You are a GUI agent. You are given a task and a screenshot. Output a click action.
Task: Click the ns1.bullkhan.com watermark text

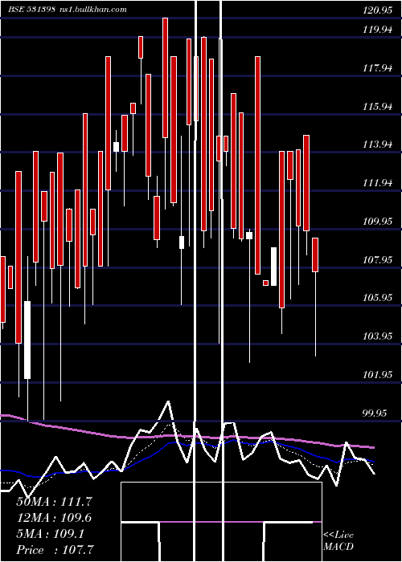92,10
